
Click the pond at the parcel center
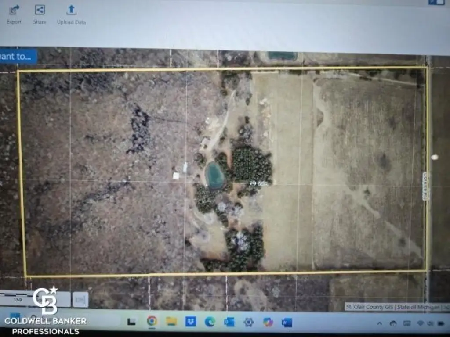tap(215, 175)
